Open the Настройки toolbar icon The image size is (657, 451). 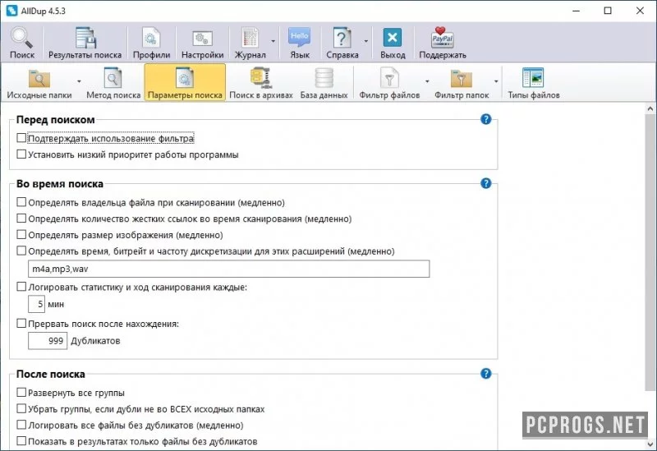(202, 38)
